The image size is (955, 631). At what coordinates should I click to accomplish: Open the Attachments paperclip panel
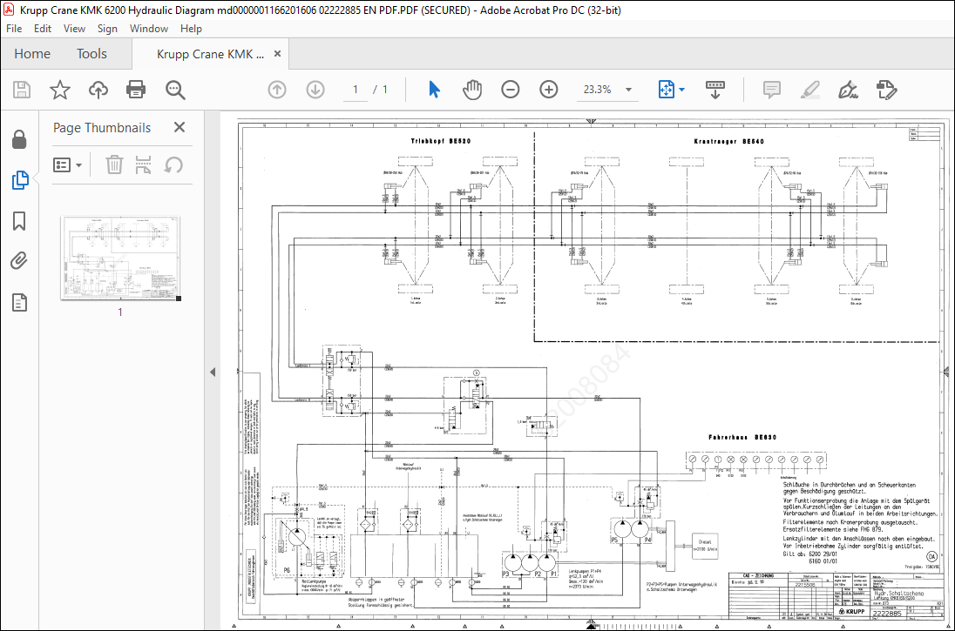[x=19, y=262]
